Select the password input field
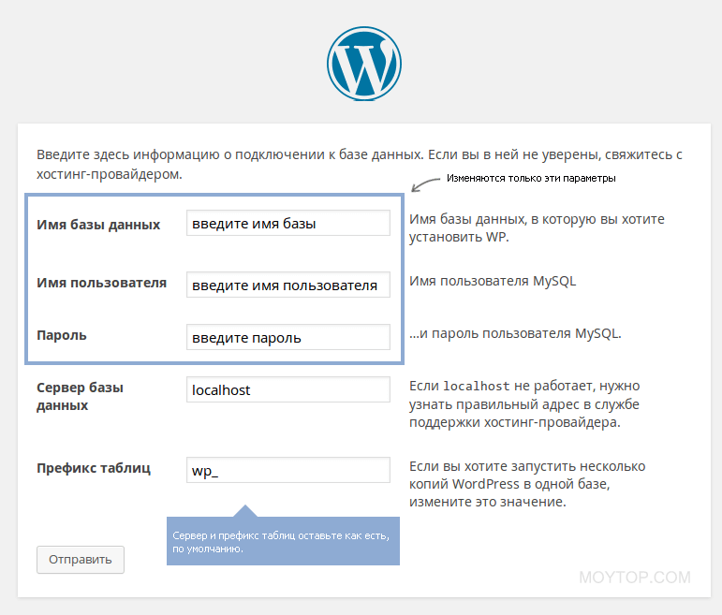The image size is (722, 615). point(288,337)
